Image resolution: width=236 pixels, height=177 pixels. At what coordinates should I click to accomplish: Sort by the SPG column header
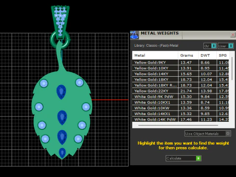(223, 56)
